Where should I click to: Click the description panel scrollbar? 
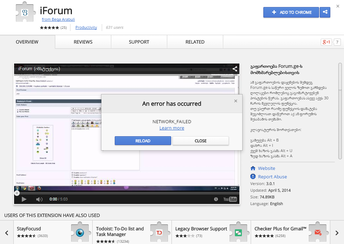[340, 111]
